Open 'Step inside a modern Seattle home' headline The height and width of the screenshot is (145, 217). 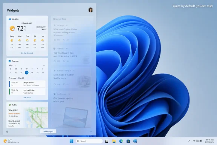coord(64,76)
